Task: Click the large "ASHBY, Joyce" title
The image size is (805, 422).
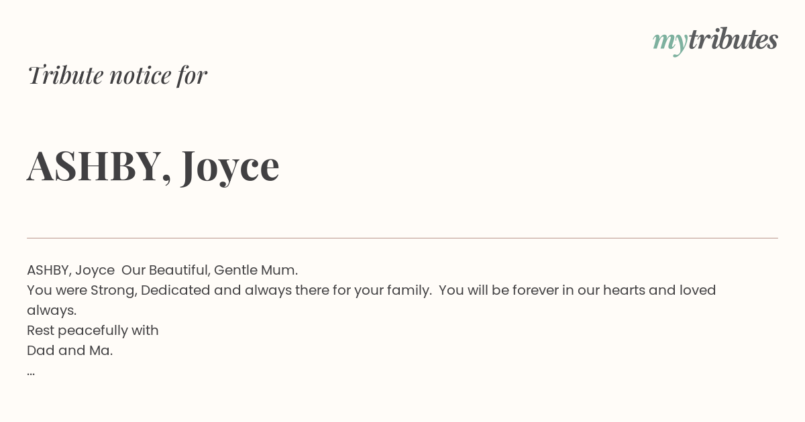Action: click(x=153, y=165)
